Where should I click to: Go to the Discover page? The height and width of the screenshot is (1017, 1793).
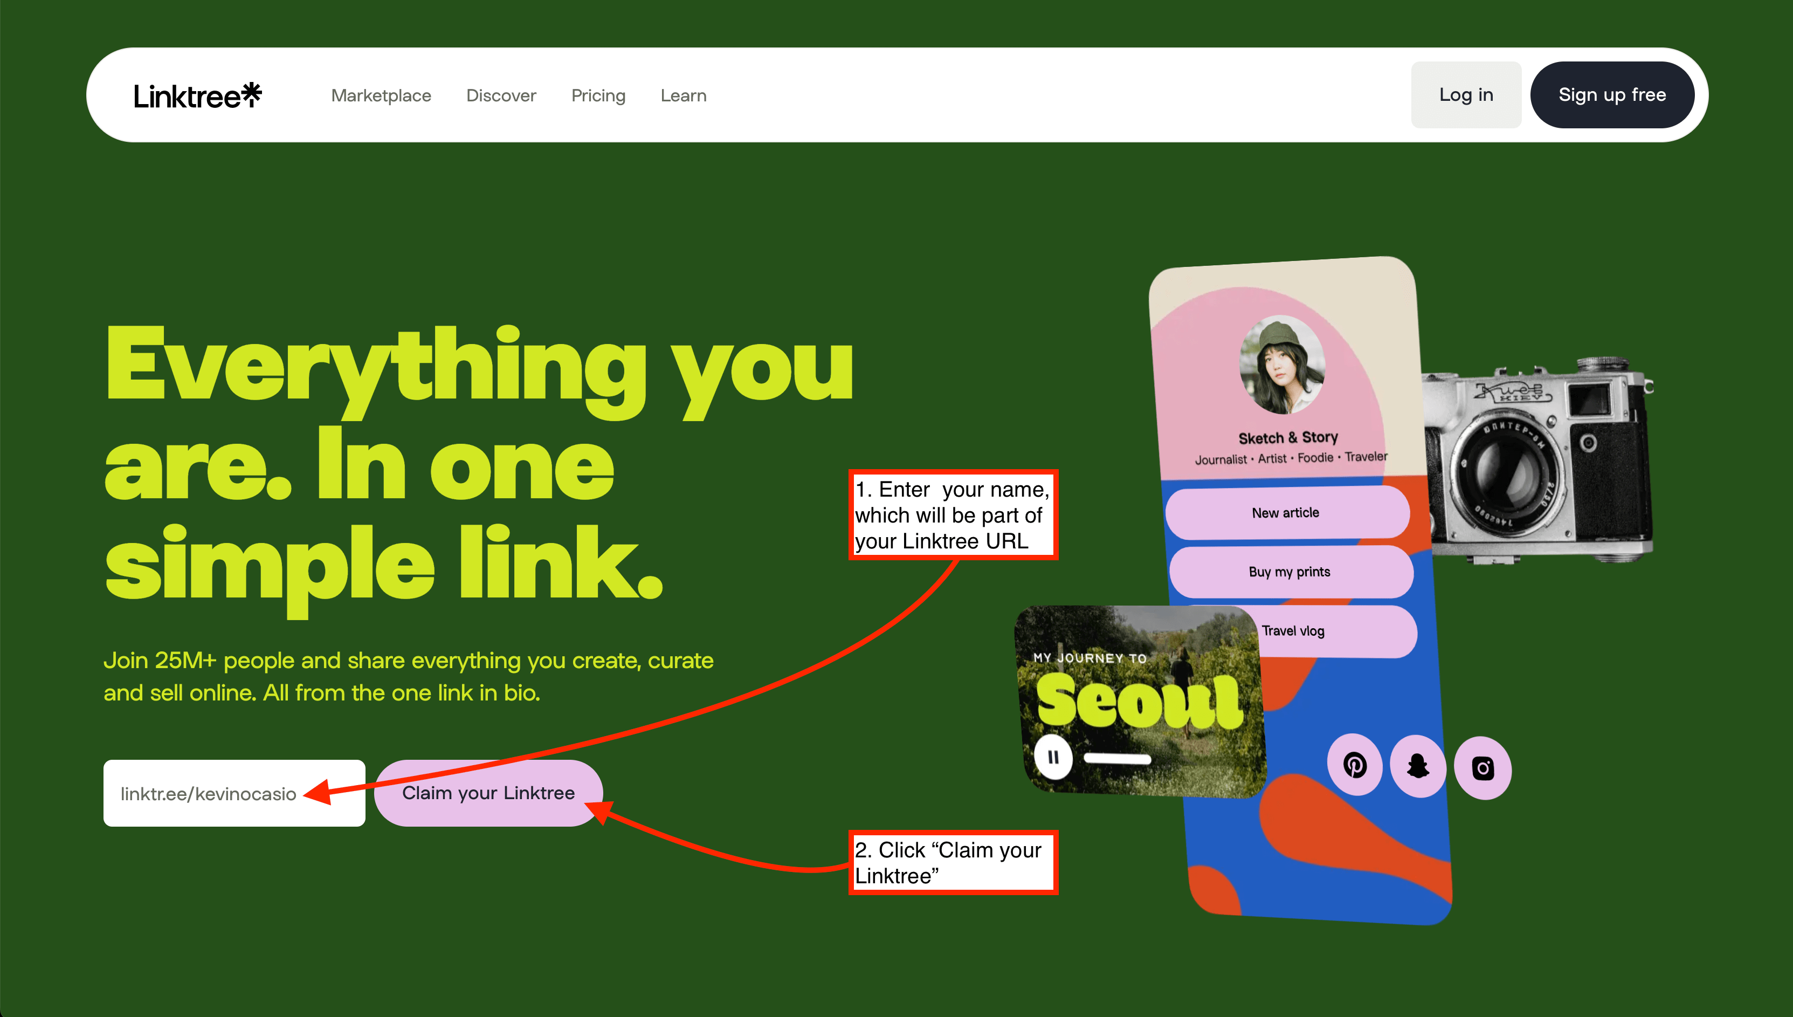[x=501, y=95]
